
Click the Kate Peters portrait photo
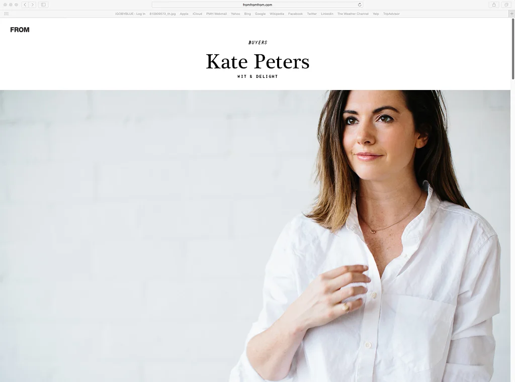point(255,236)
